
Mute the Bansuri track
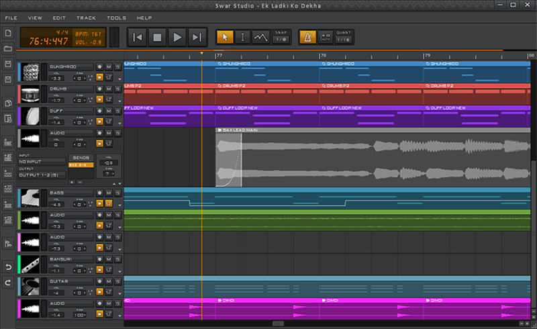(109, 259)
